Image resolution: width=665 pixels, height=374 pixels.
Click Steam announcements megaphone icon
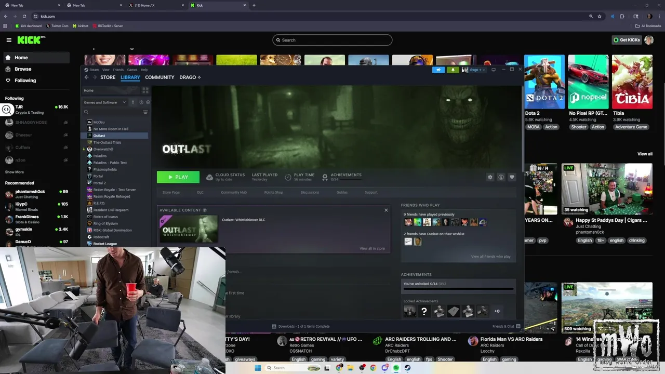coord(438,70)
